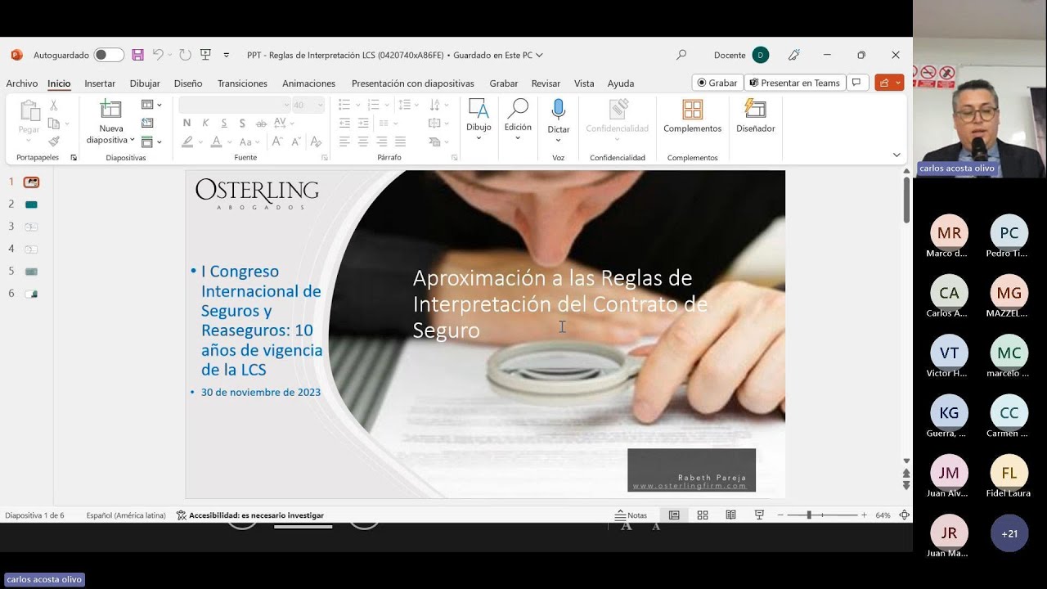Show the +21 more participants
The height and width of the screenshot is (589, 1047).
pos(1009,533)
